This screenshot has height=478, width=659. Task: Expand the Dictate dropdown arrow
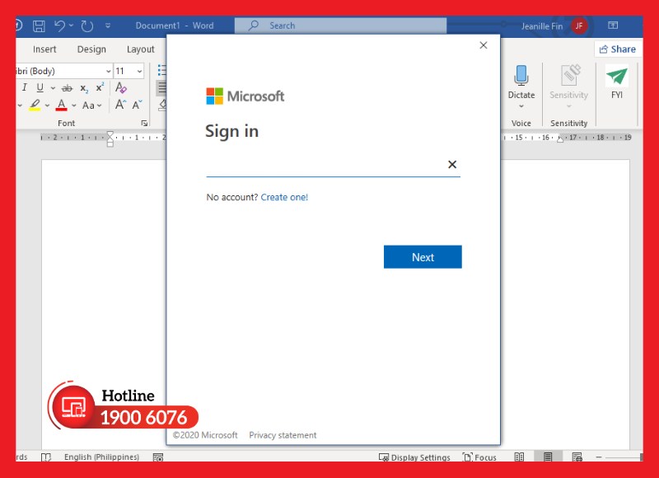[x=521, y=106]
